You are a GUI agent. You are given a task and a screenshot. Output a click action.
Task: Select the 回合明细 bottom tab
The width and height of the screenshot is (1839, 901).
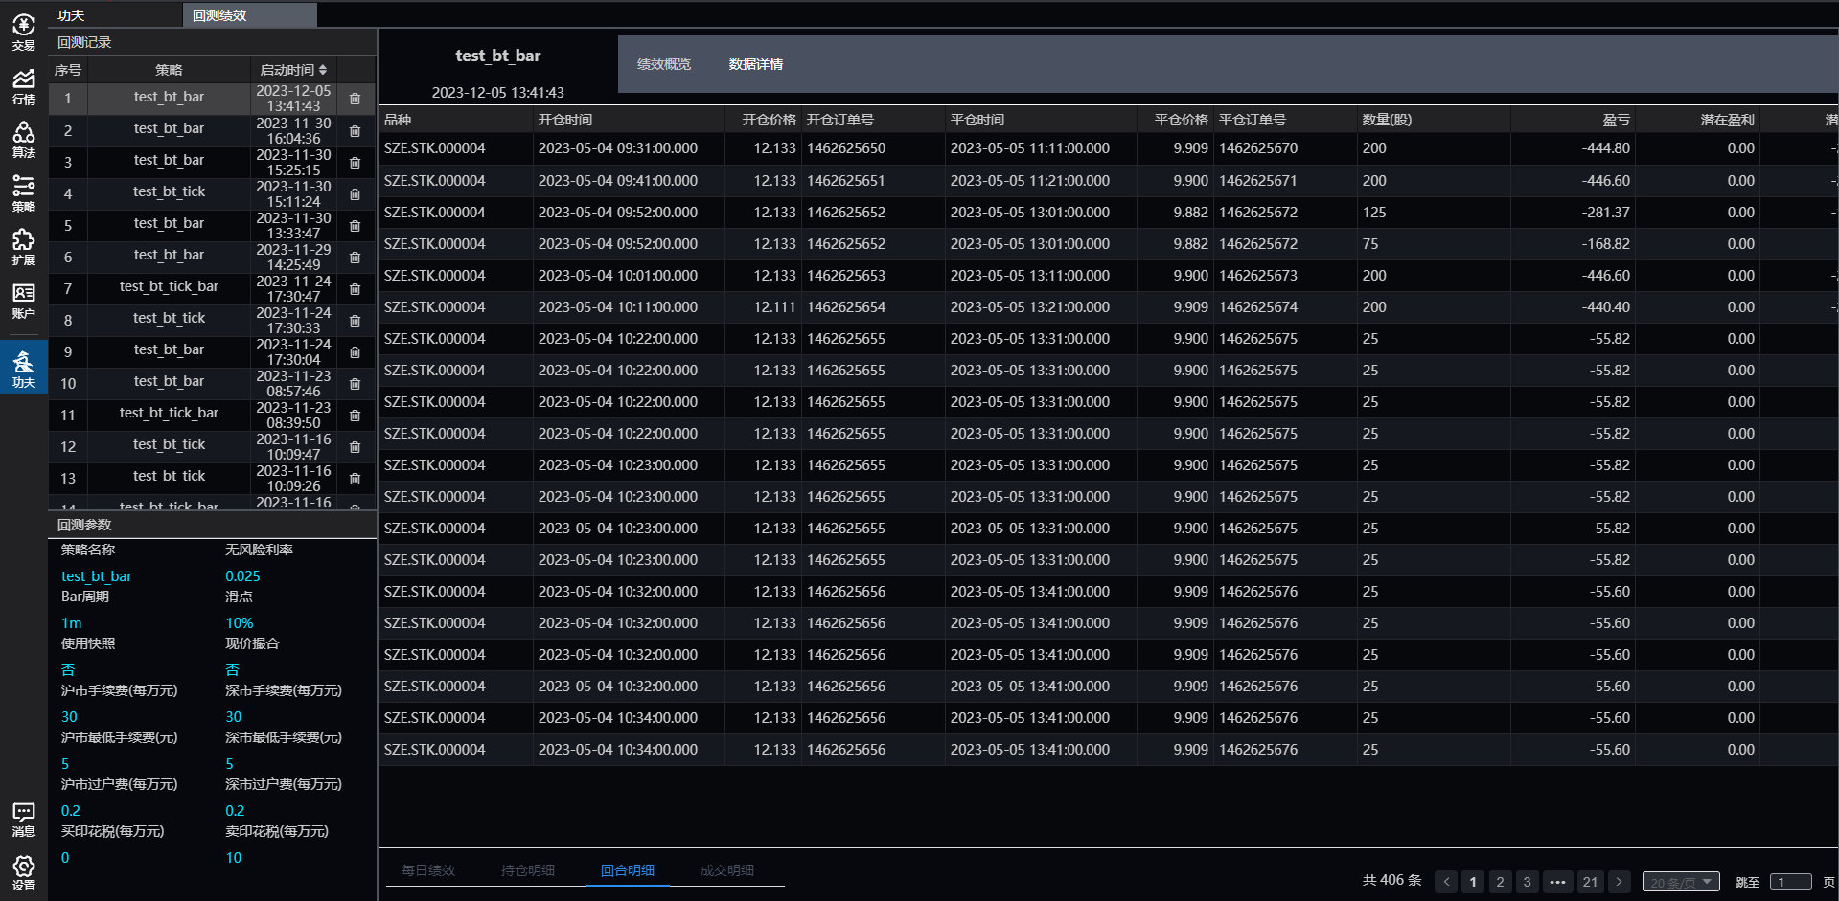click(628, 870)
